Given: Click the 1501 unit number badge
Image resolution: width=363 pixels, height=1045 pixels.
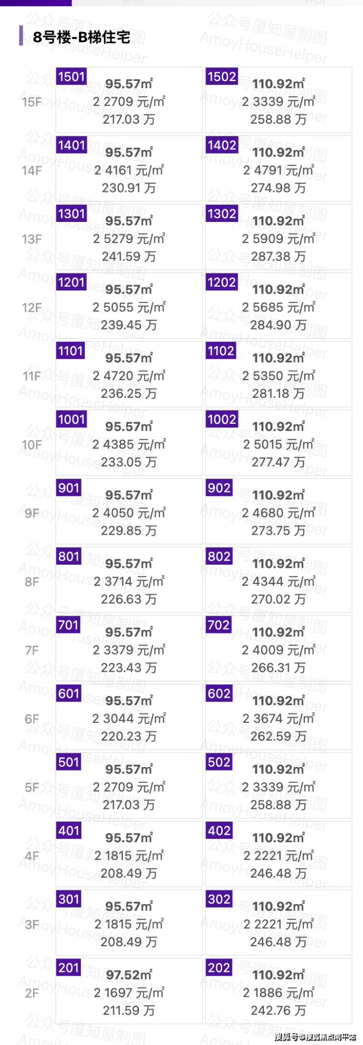Looking at the screenshot, I should click(x=72, y=77).
